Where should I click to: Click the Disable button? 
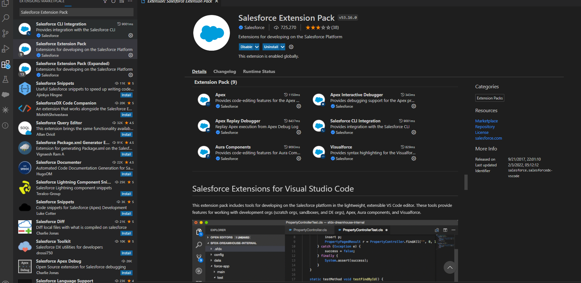(x=246, y=47)
